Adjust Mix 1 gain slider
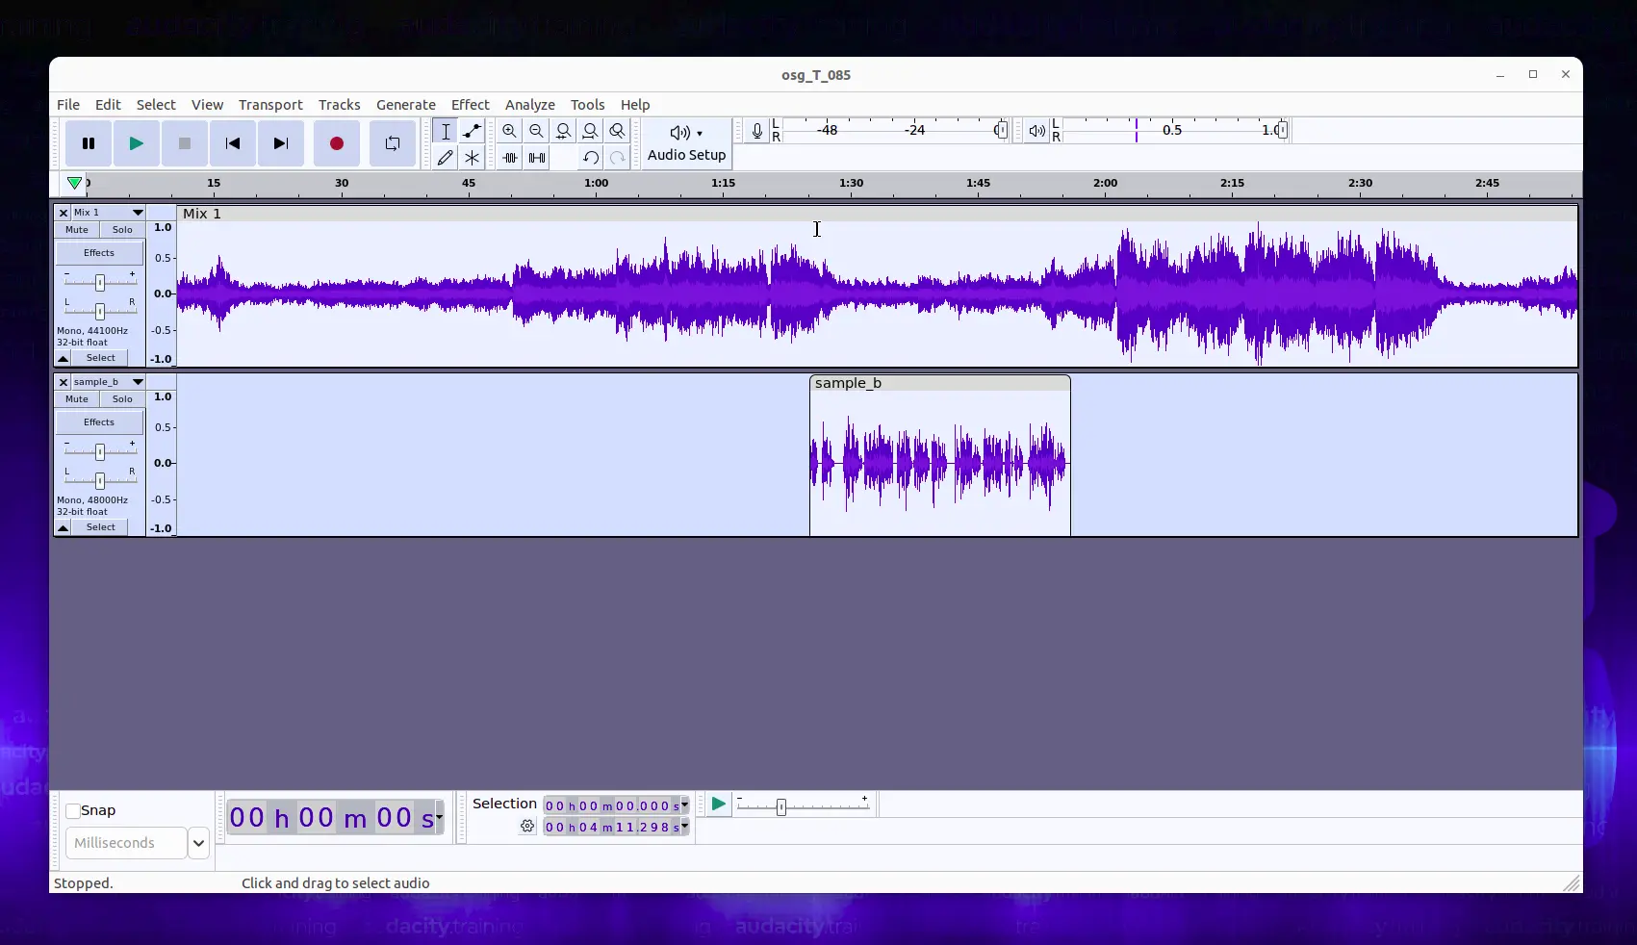The height and width of the screenshot is (945, 1637). tap(100, 282)
